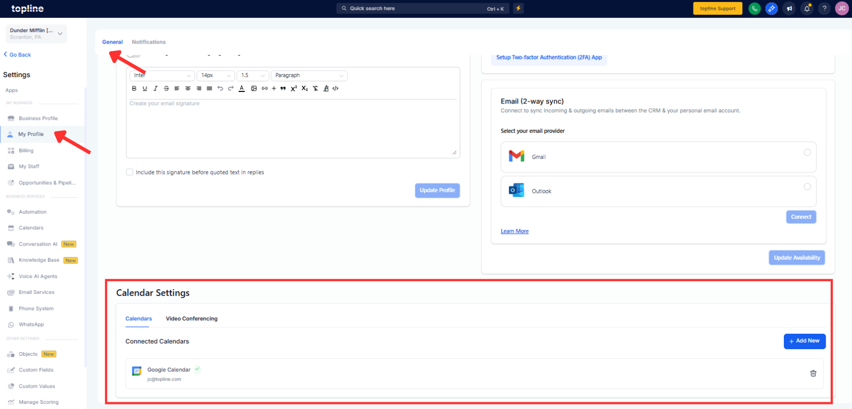
Task: Open the notifications bell
Action: [x=807, y=8]
